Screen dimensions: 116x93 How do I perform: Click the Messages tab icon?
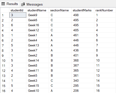pos(23,4)
